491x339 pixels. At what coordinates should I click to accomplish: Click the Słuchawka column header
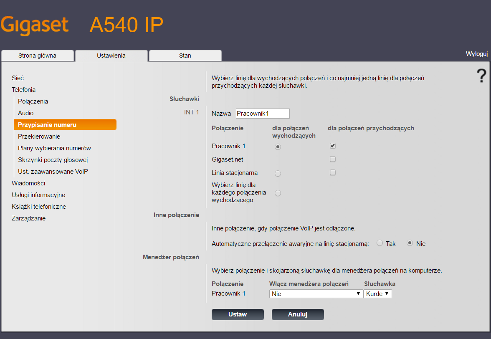click(x=380, y=284)
